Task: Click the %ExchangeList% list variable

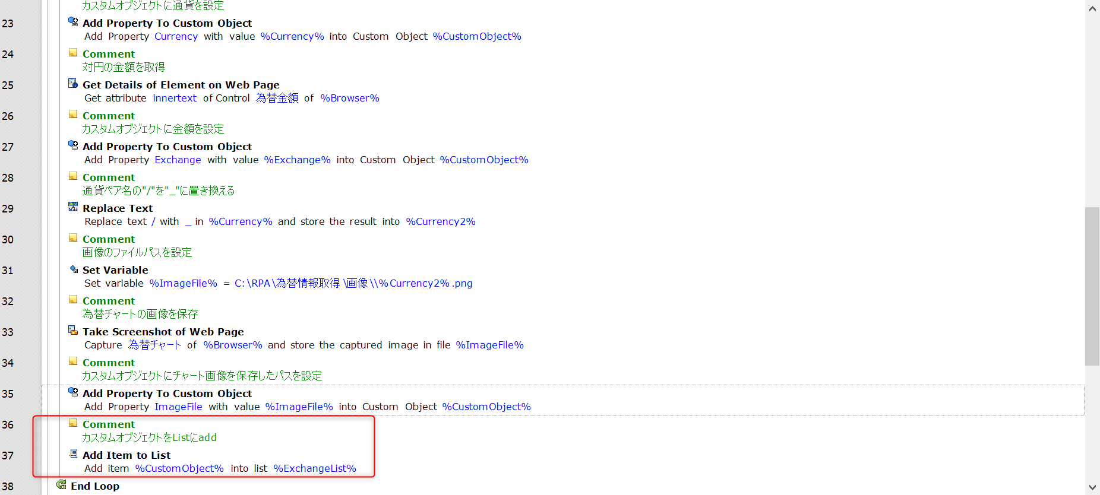Action: click(x=315, y=468)
